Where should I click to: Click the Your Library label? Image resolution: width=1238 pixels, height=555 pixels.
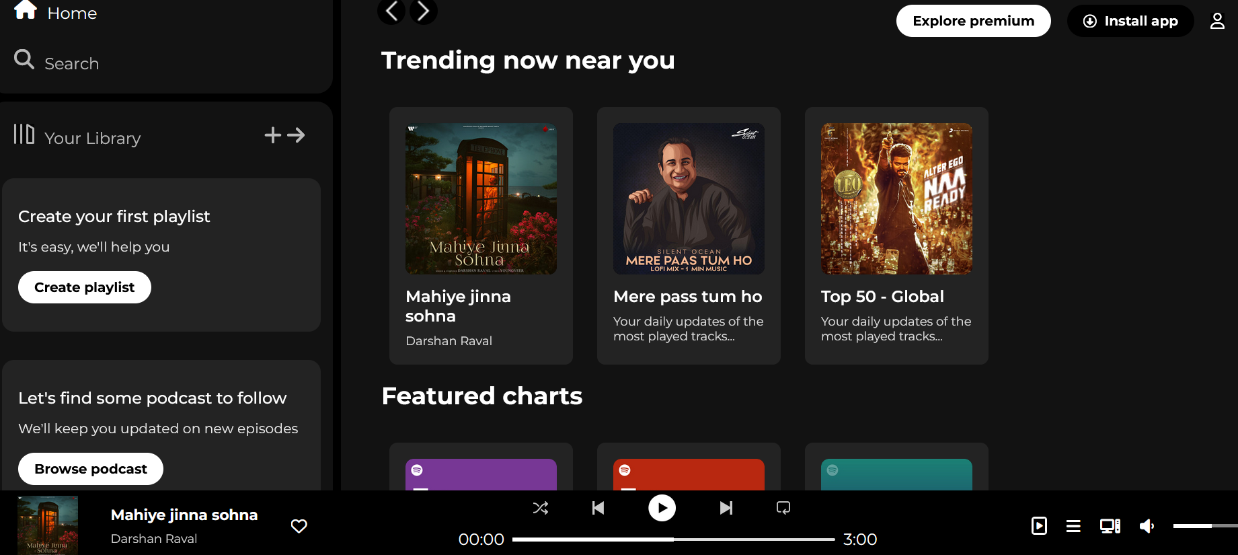pyautogui.click(x=93, y=139)
